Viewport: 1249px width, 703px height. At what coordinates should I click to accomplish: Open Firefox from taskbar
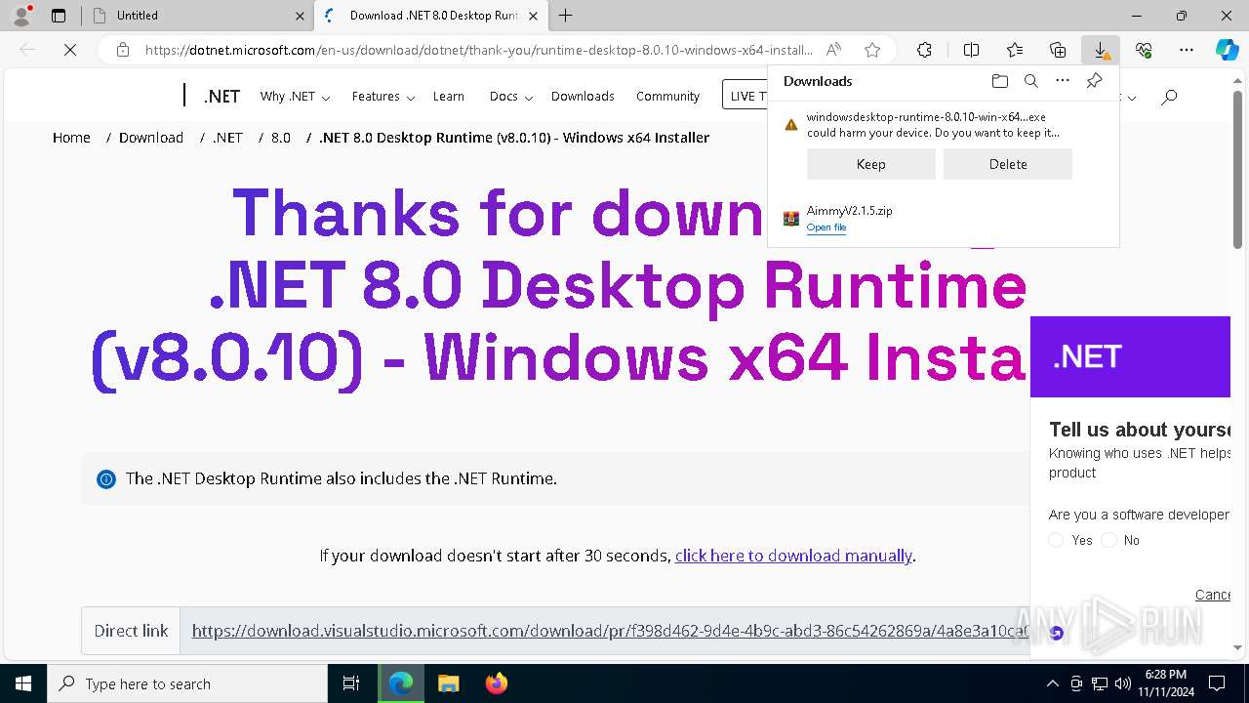pos(497,683)
